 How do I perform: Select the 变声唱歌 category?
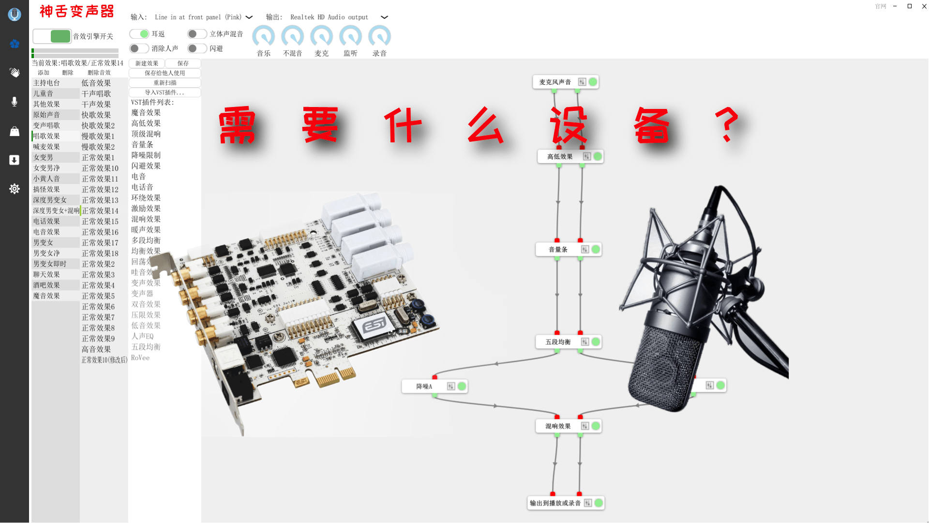[x=56, y=125]
